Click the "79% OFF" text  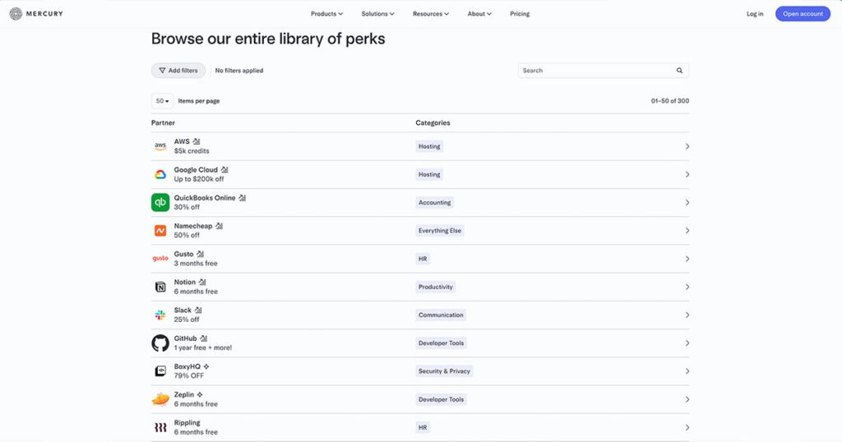[189, 375]
